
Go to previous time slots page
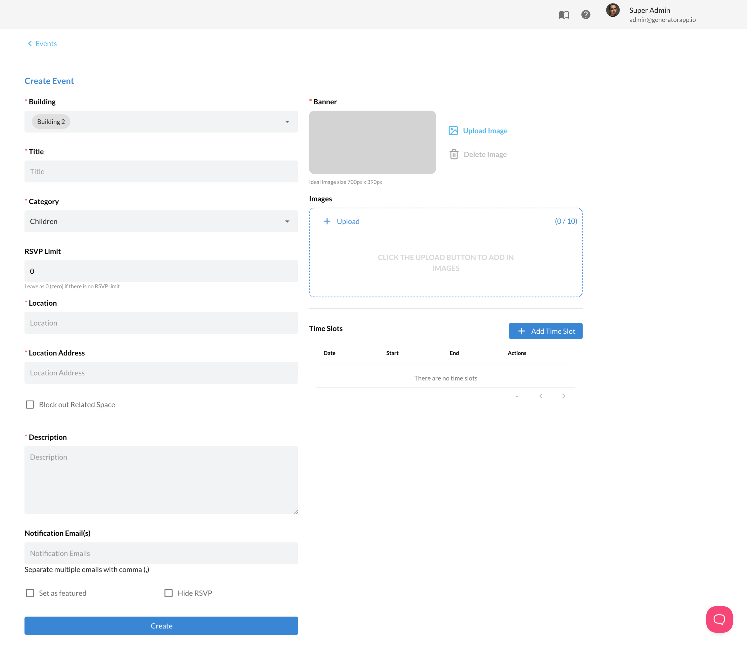click(541, 396)
